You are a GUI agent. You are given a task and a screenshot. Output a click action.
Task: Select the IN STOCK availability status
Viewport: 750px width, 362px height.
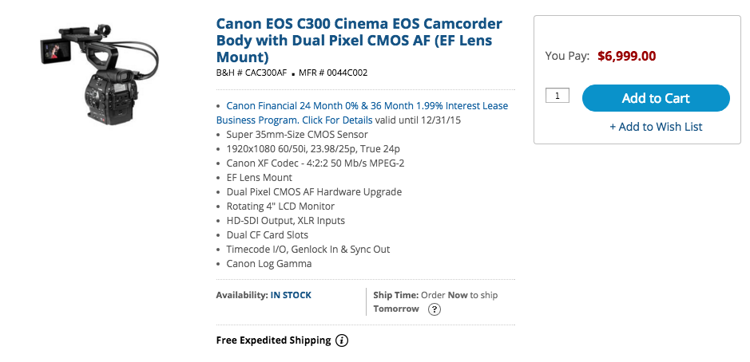[291, 295]
